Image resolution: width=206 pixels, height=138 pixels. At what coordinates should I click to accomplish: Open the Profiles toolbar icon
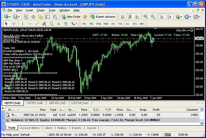[15, 17]
